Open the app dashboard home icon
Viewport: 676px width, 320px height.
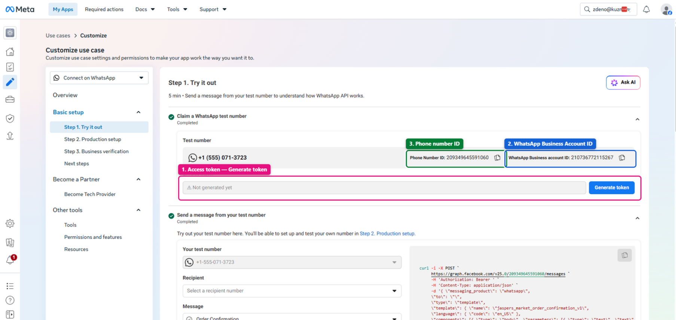pos(10,52)
